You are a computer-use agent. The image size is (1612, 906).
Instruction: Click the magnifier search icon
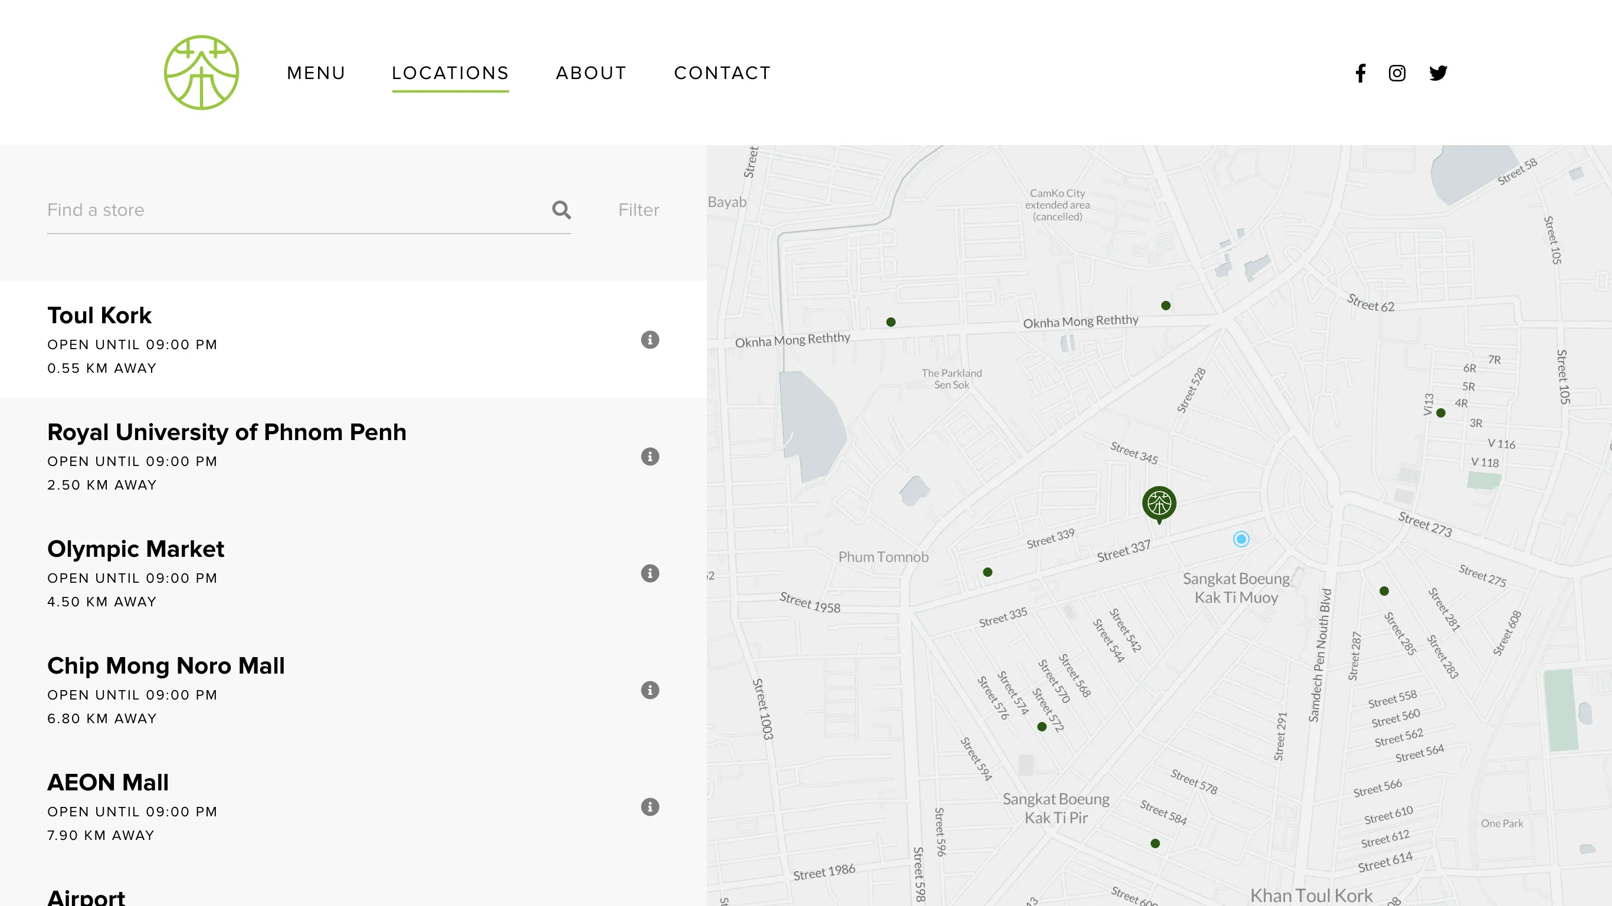[561, 209]
